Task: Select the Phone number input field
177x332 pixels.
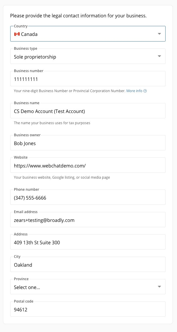Action: point(88,197)
